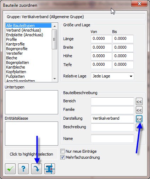The width and height of the screenshot is (150, 179).
Task: Click the << button next to Familie
Action: 139,110
